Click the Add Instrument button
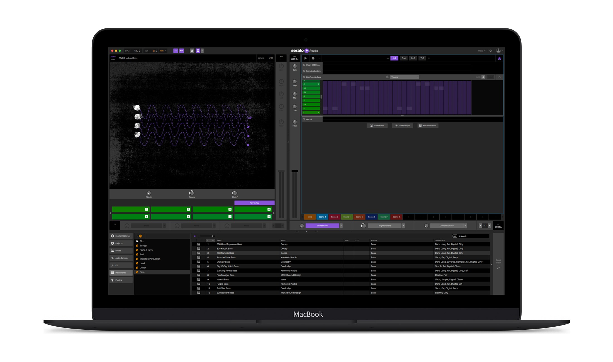613x362 pixels. point(428,126)
